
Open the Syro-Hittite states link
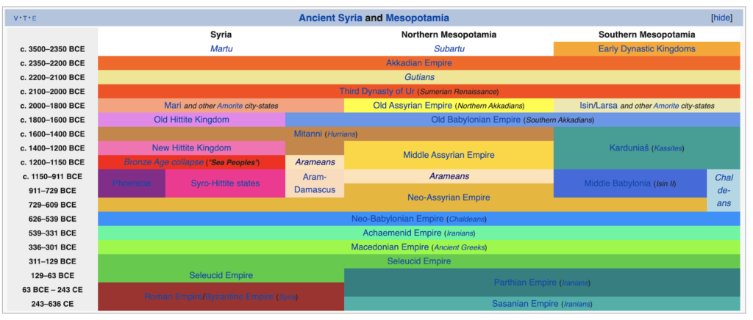[x=225, y=183]
